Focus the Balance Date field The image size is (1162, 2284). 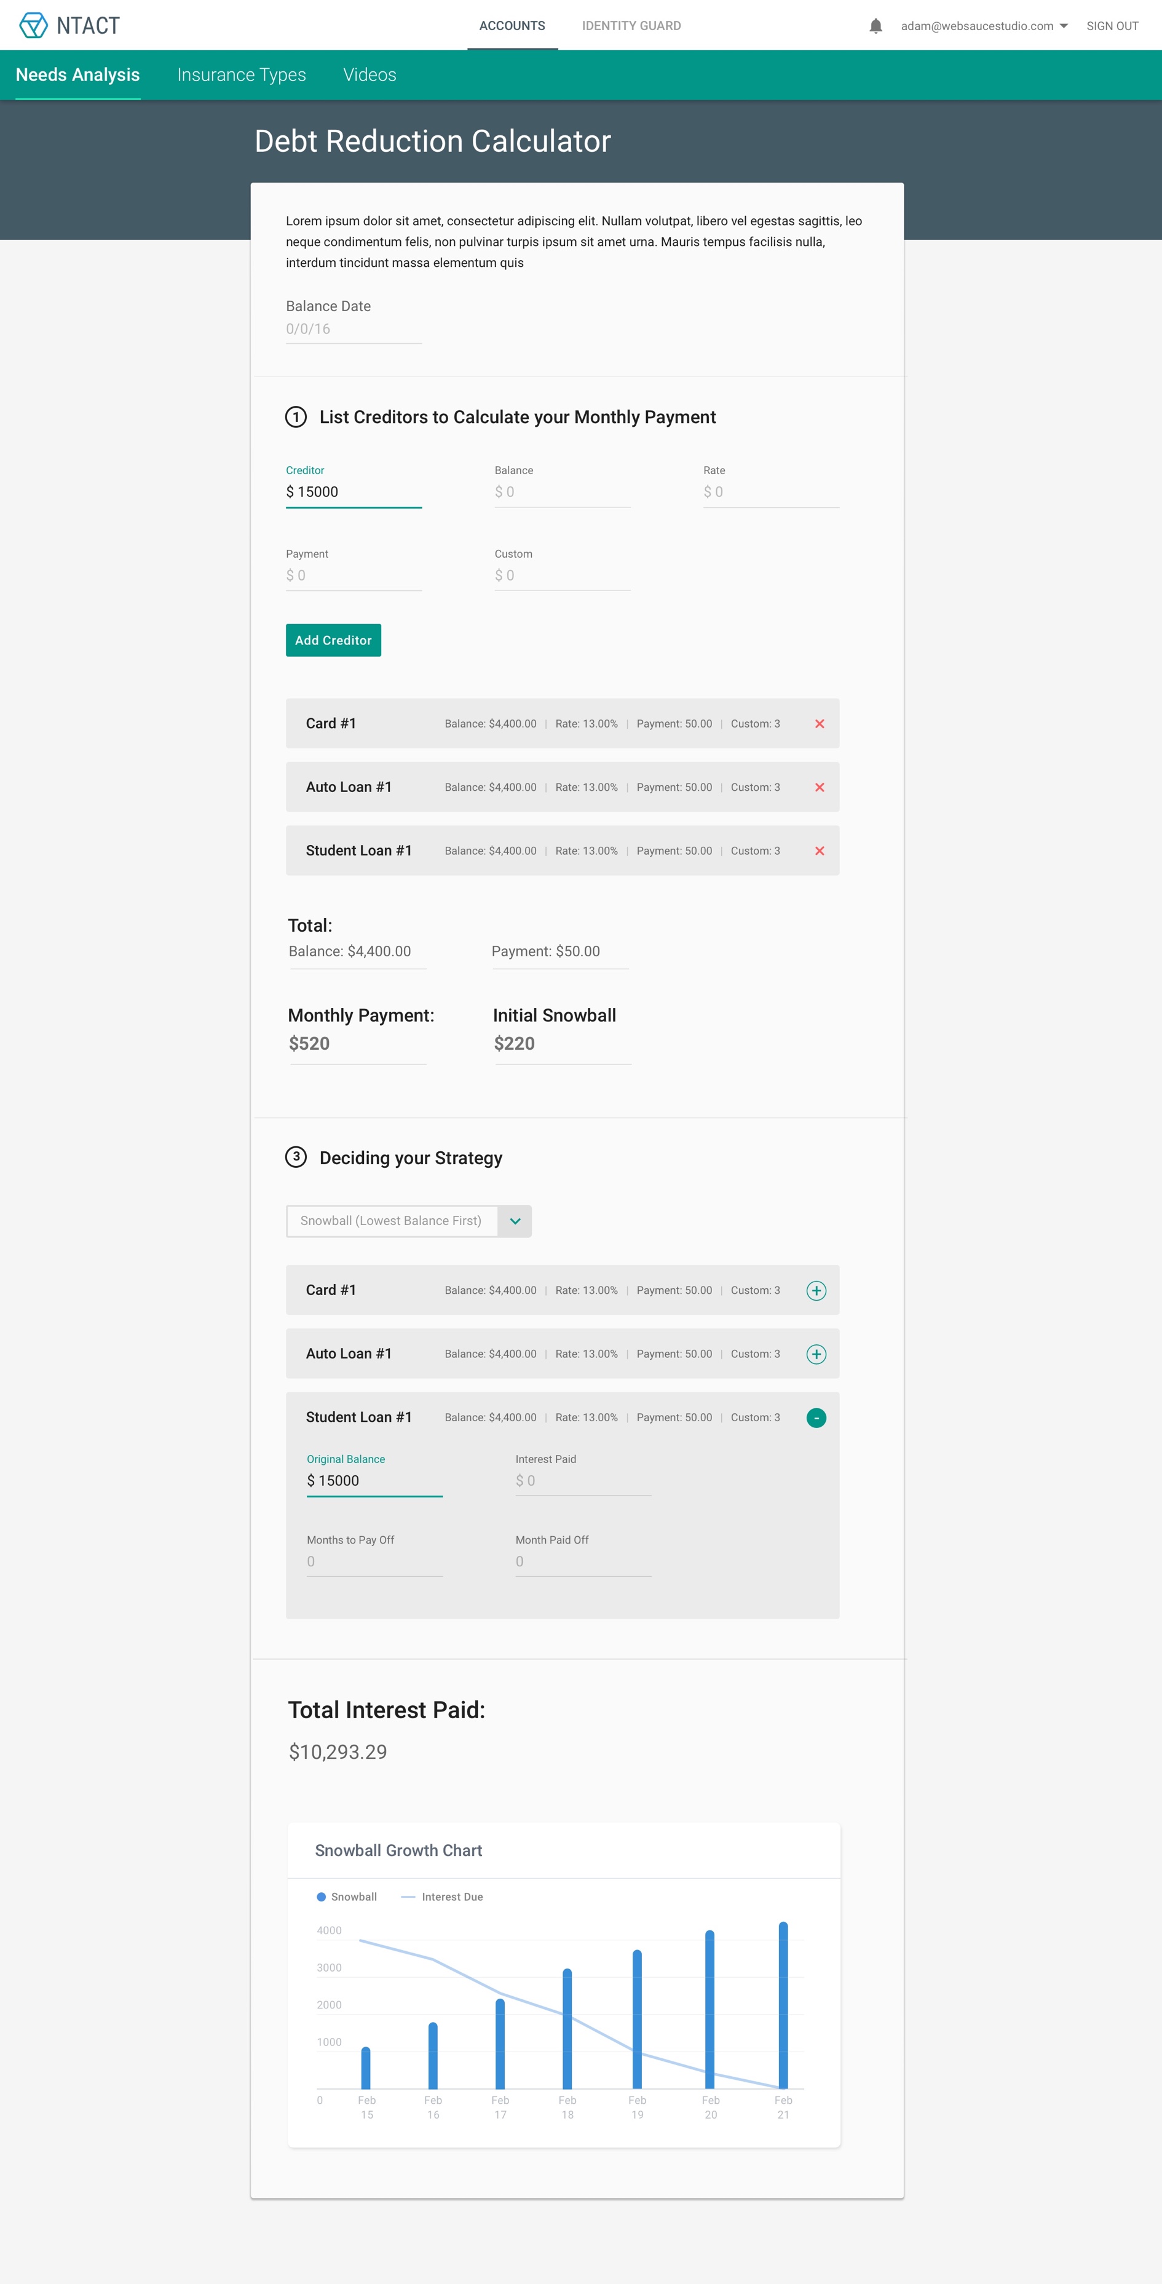pyautogui.click(x=354, y=329)
